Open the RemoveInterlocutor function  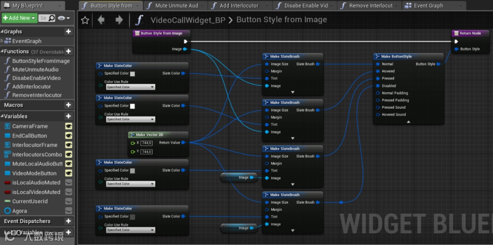click(x=37, y=95)
